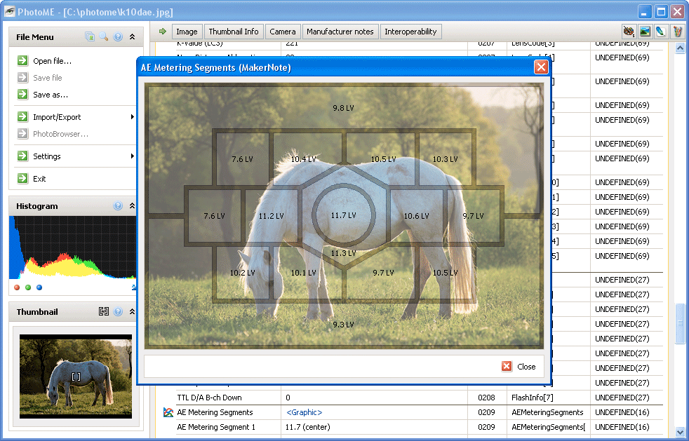
Task: Switch to the Manufacturer notes tab
Action: [x=340, y=32]
